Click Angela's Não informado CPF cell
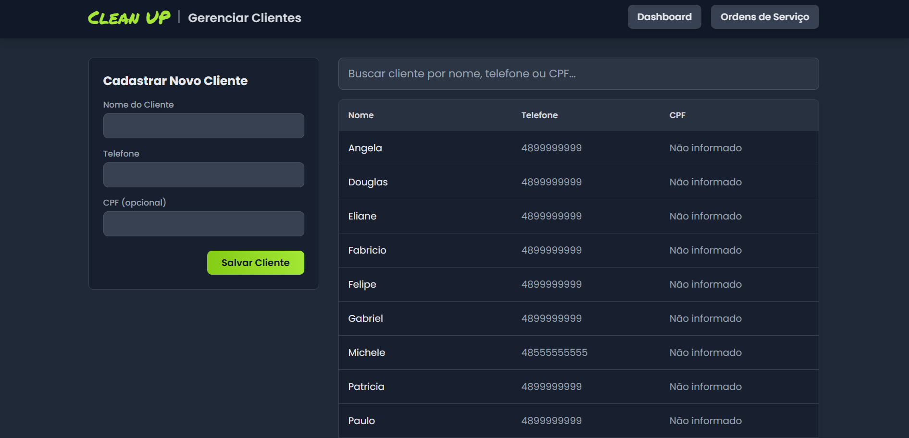 pyautogui.click(x=706, y=148)
